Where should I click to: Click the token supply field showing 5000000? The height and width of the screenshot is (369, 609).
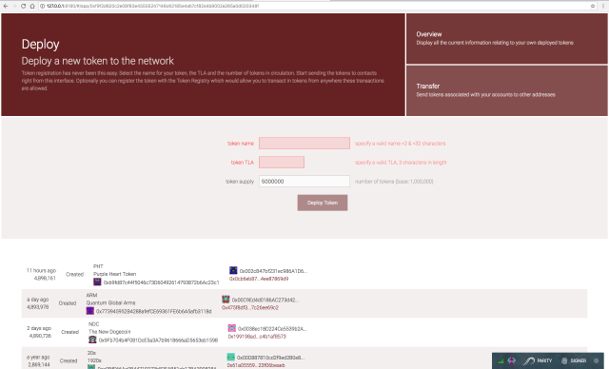click(304, 182)
